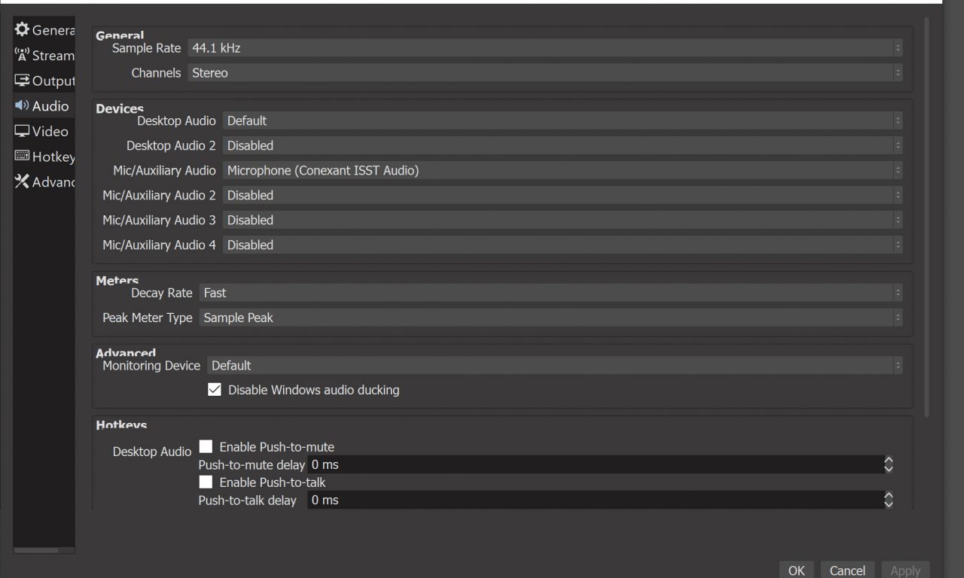Click the General gear icon in sidebar

pyautogui.click(x=22, y=30)
